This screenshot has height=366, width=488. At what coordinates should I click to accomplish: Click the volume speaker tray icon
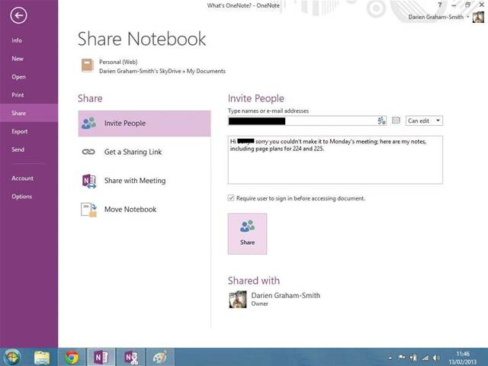click(436, 358)
